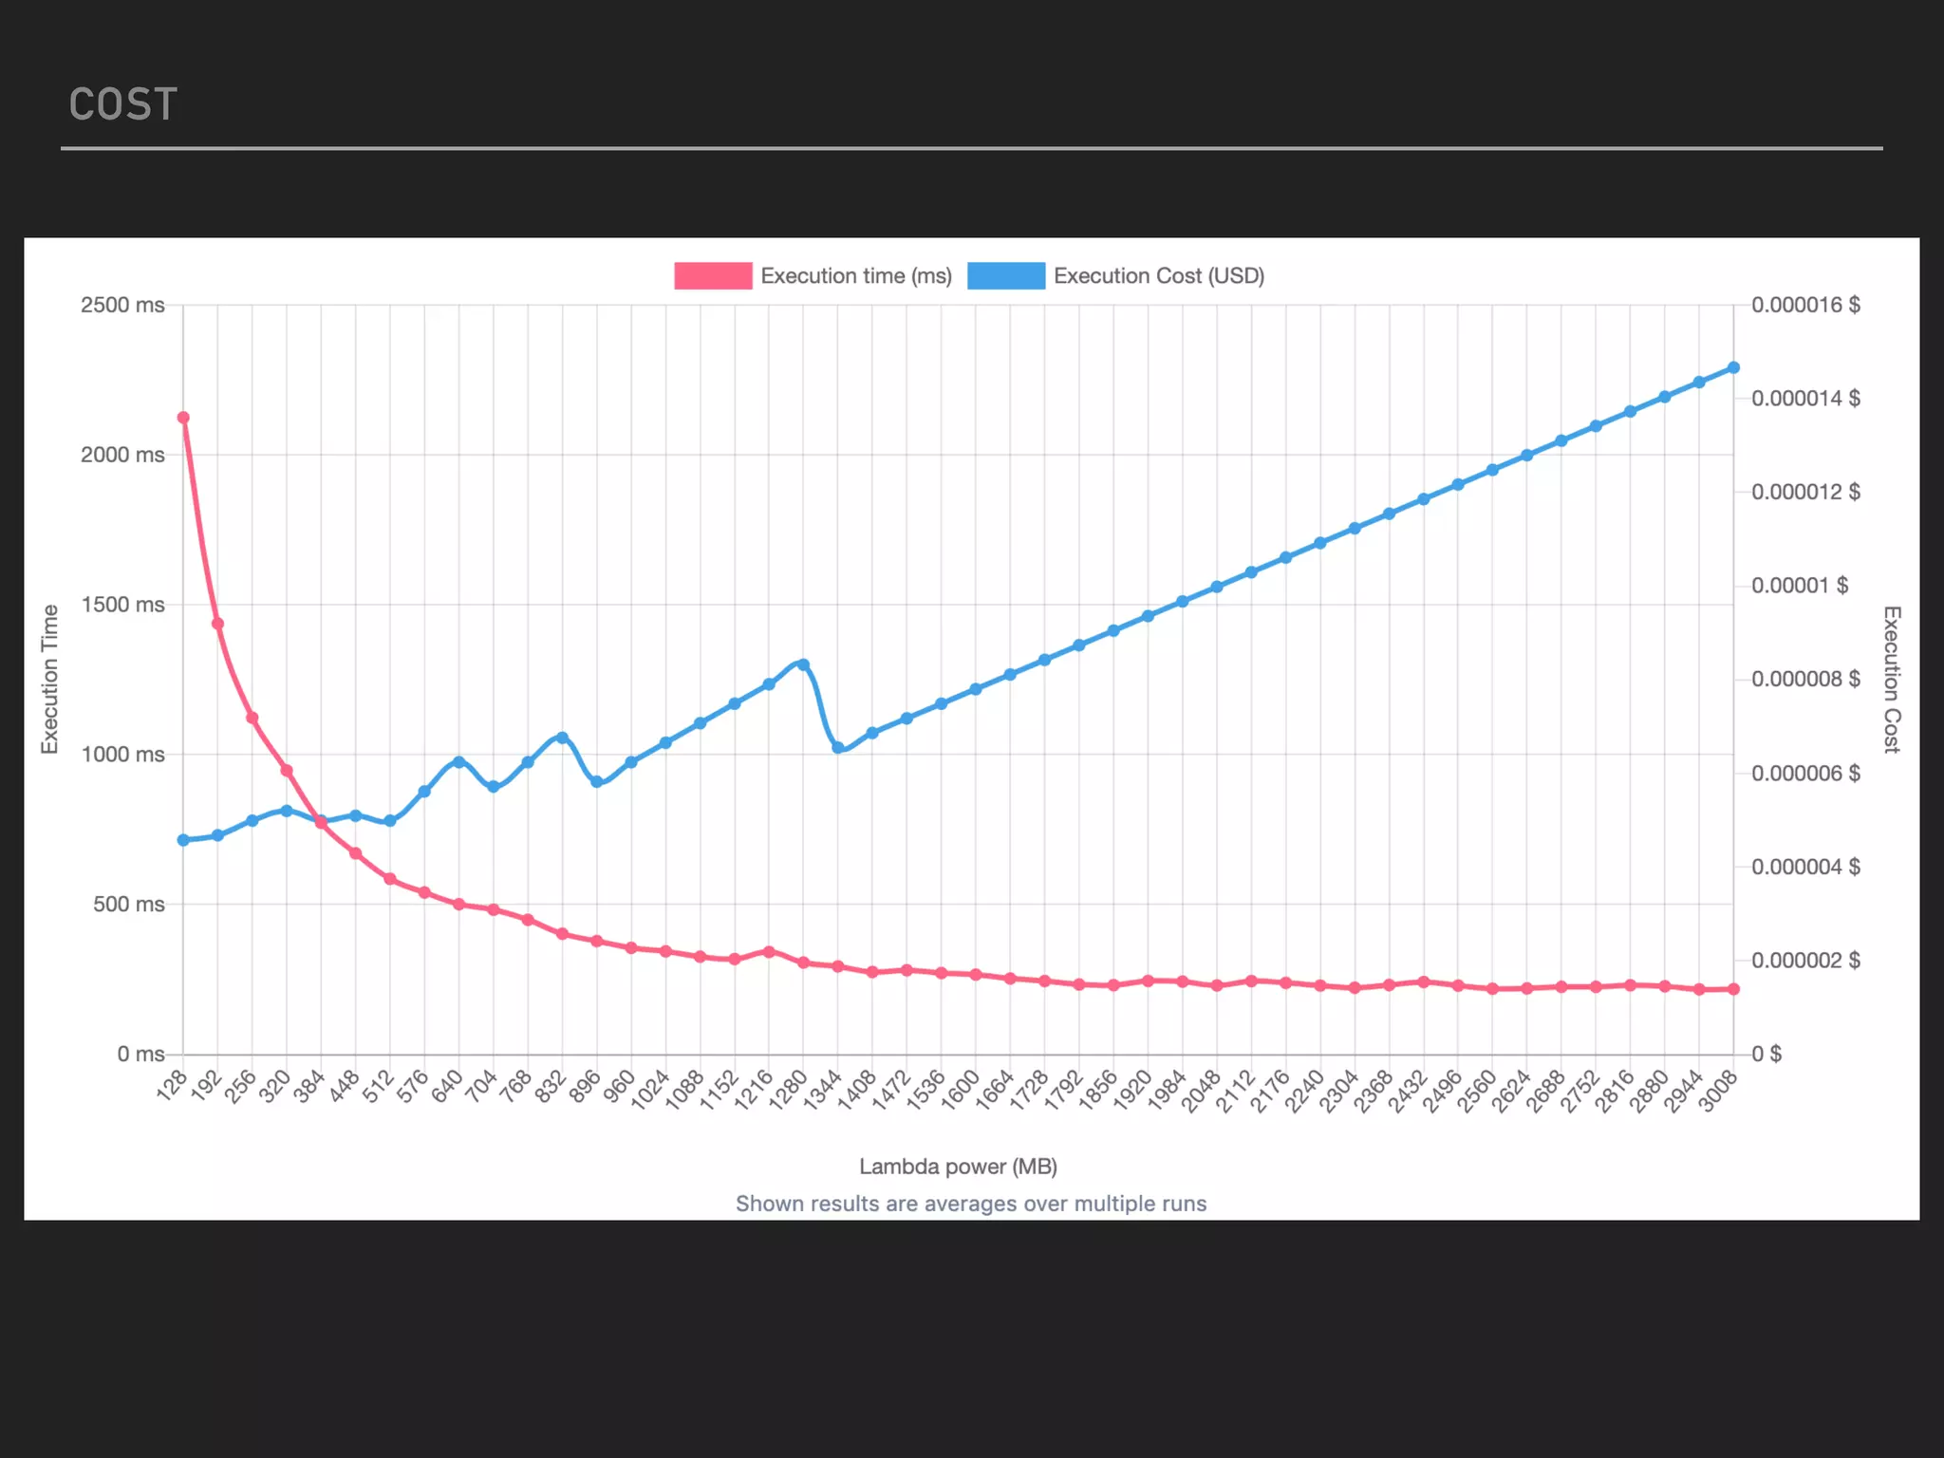
Task: Click the pink Execution time legend swatch
Action: 713,276
